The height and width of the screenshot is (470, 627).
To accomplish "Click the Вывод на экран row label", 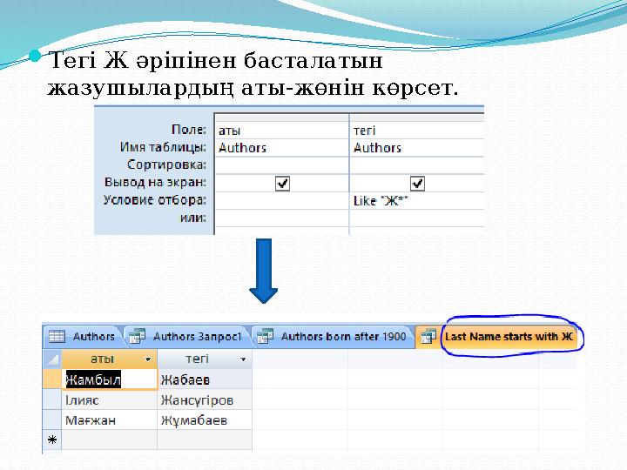I will tap(155, 182).
